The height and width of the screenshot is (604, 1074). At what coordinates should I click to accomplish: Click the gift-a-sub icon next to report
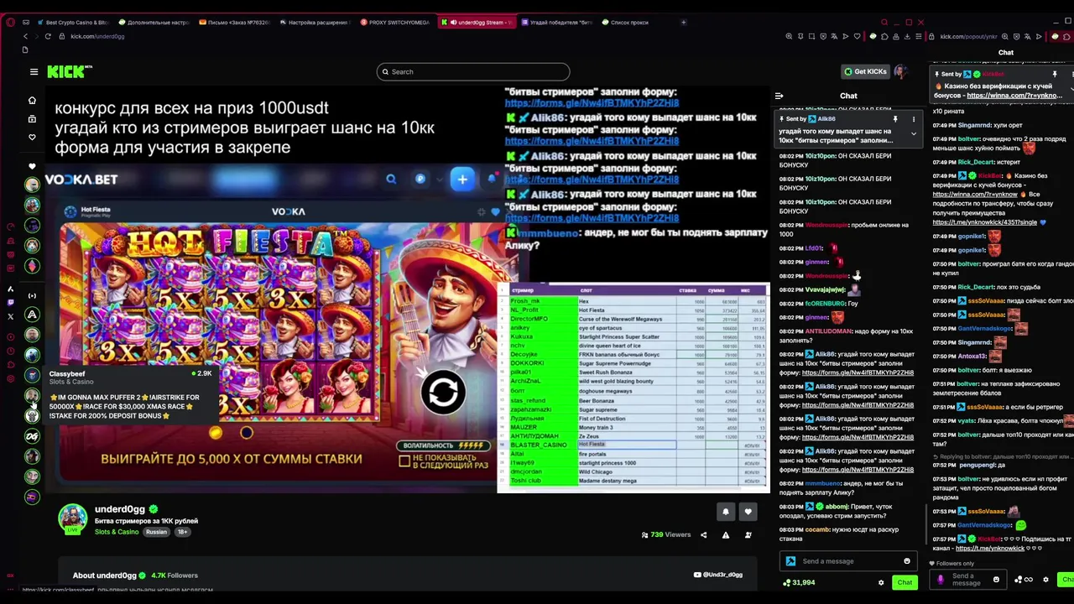tap(748, 535)
